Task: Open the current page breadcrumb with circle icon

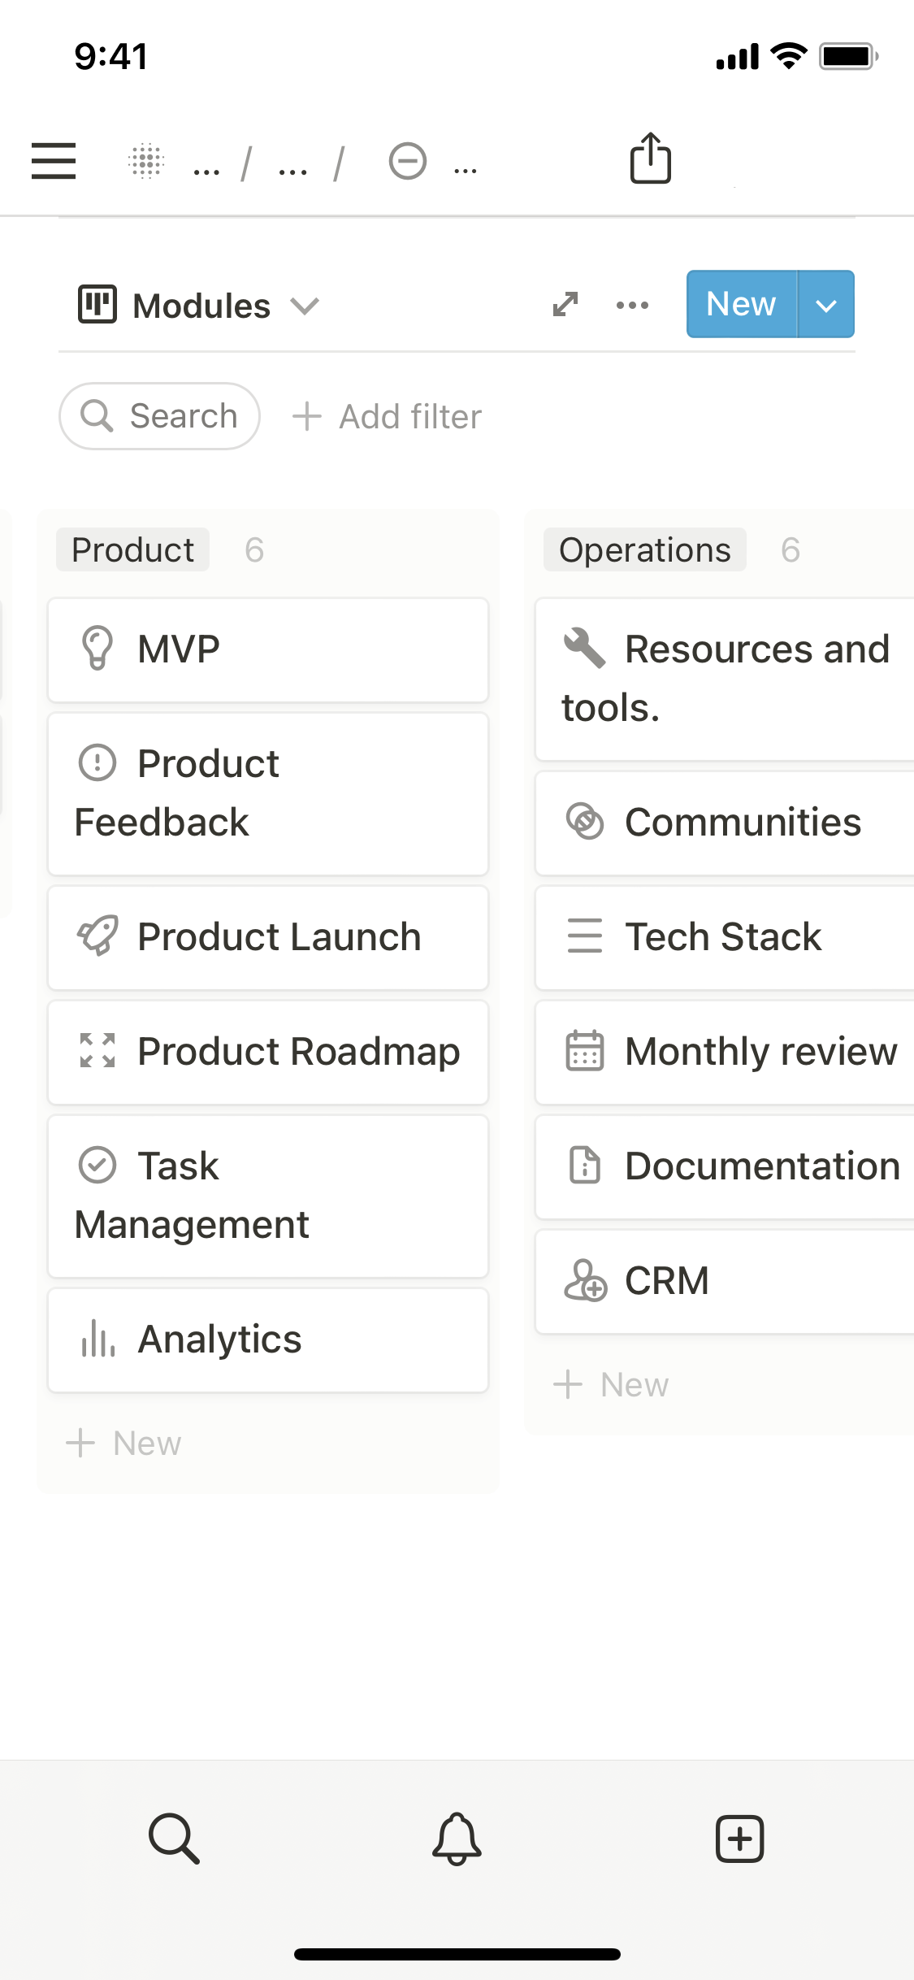Action: pyautogui.click(x=408, y=161)
